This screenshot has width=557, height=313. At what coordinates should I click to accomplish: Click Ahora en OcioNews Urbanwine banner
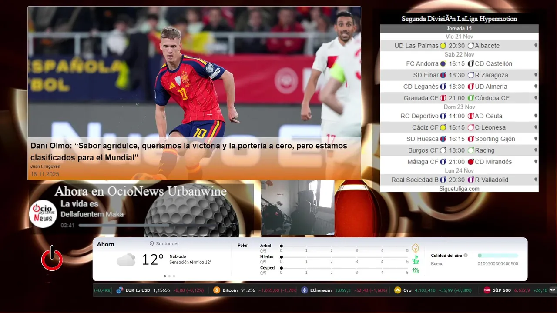click(x=141, y=191)
